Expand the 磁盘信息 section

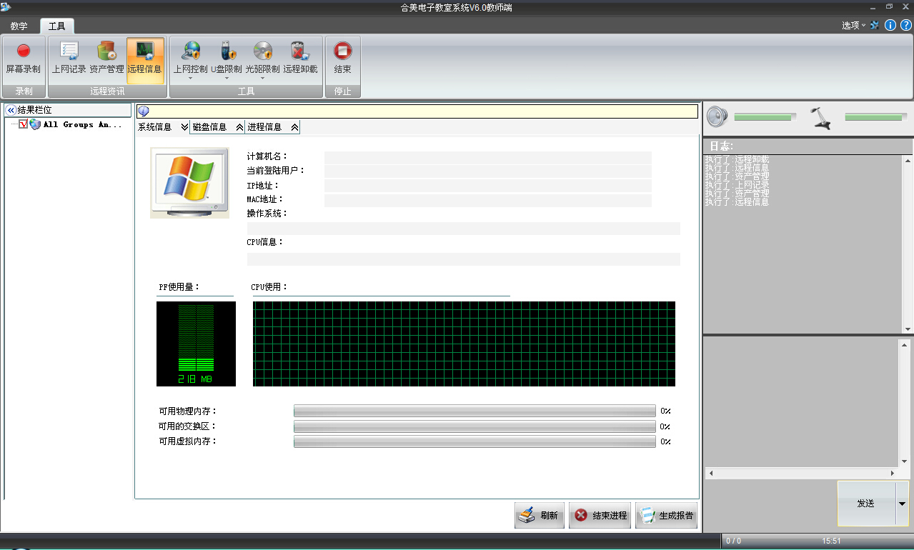pos(239,127)
